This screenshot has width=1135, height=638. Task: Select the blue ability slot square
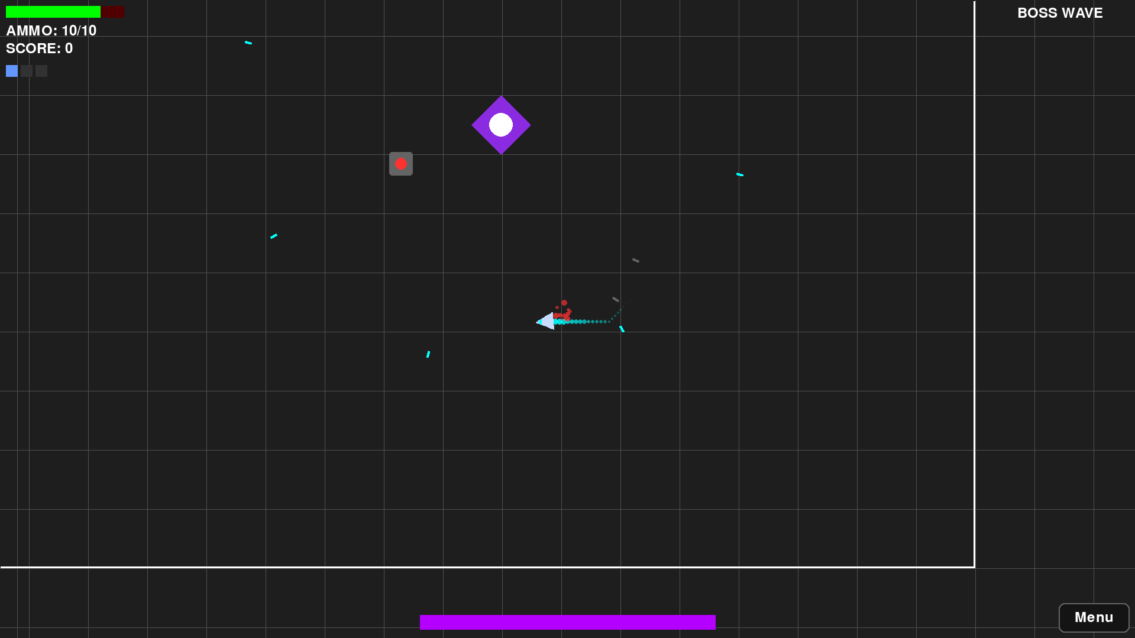(x=12, y=71)
